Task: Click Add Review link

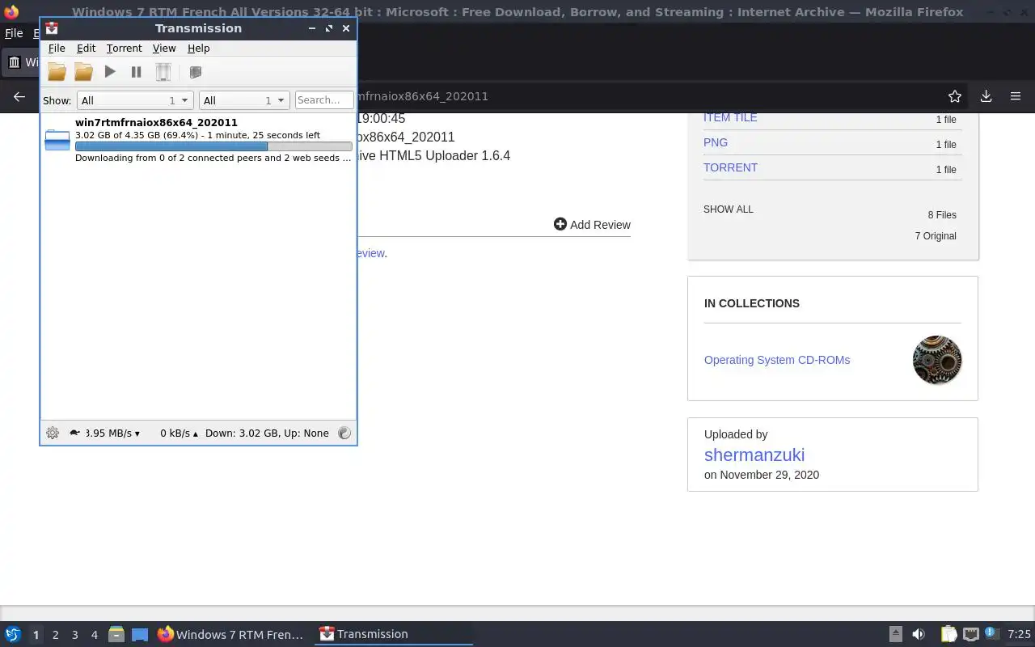Action: 592,225
